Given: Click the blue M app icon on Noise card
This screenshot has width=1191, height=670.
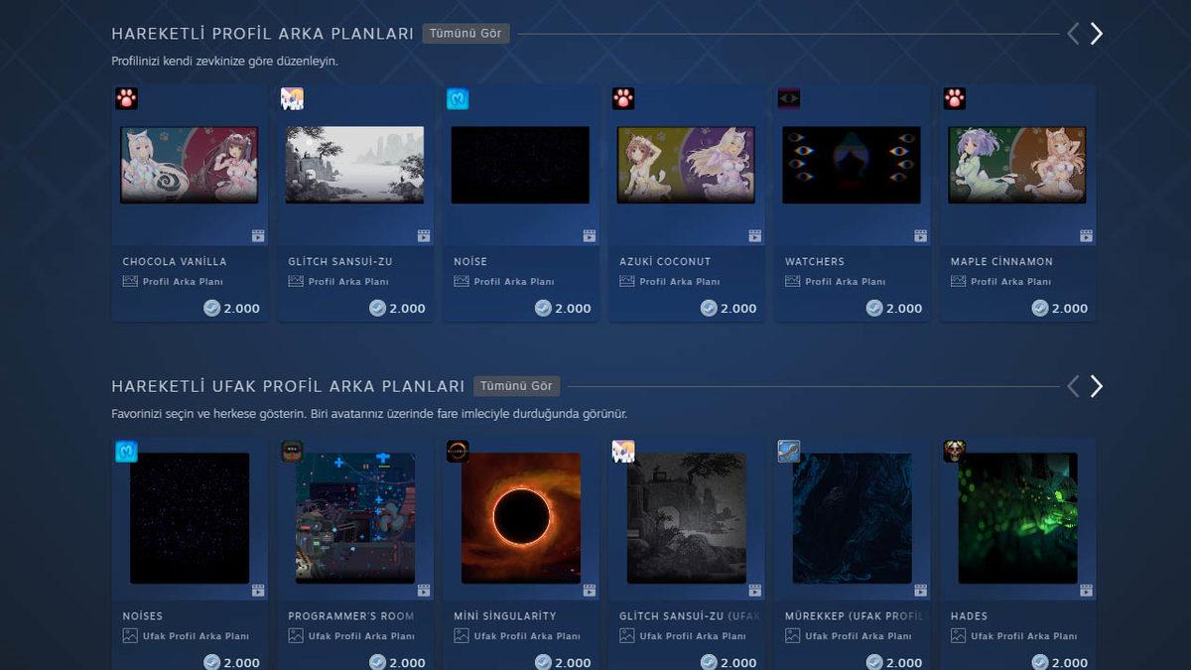Looking at the screenshot, I should tap(458, 98).
